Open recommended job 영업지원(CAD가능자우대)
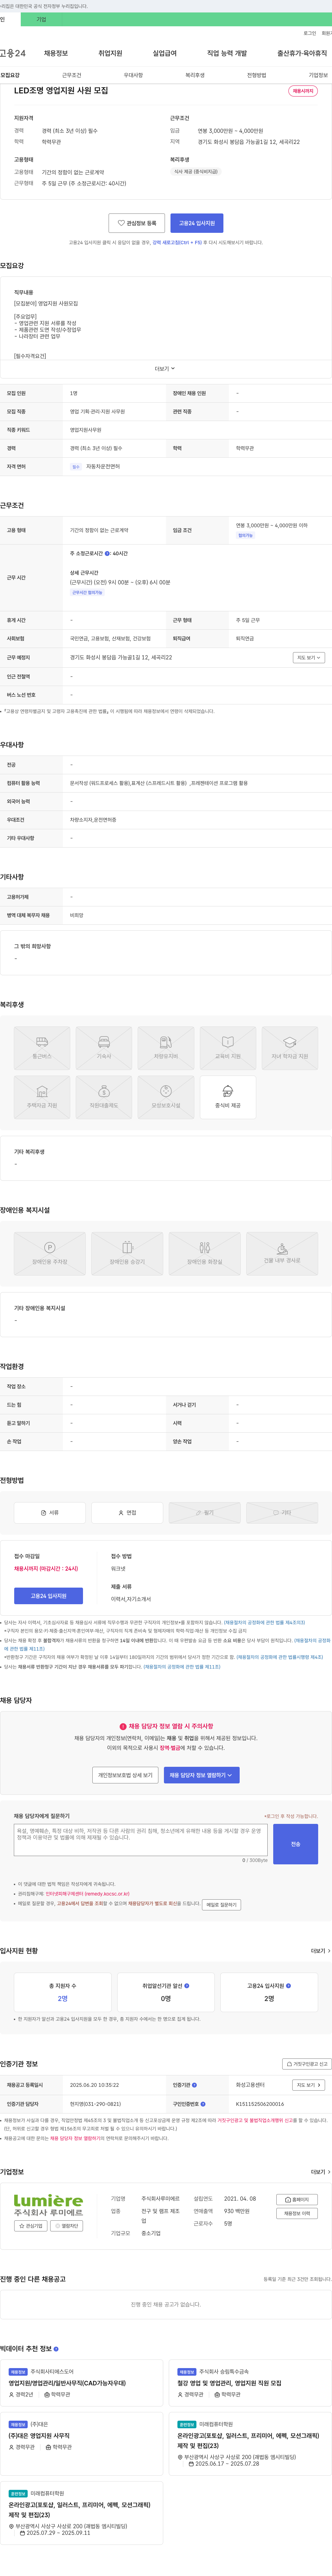Viewport: 332px width, 2576px height. (67, 2383)
